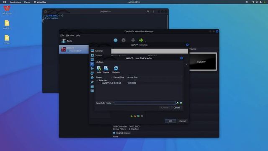The width and height of the screenshot is (268, 151).
Task: Select the highlighted Storage section icon
Action: coord(92,64)
